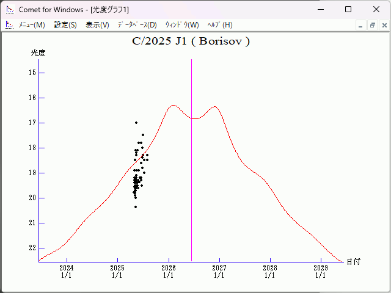
Task: Restore down the inner graph child window
Action: point(372,25)
